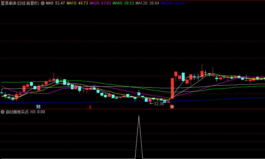Click the 32.36 low price annotation
The width and height of the screenshot is (265, 159).
pos(159,104)
